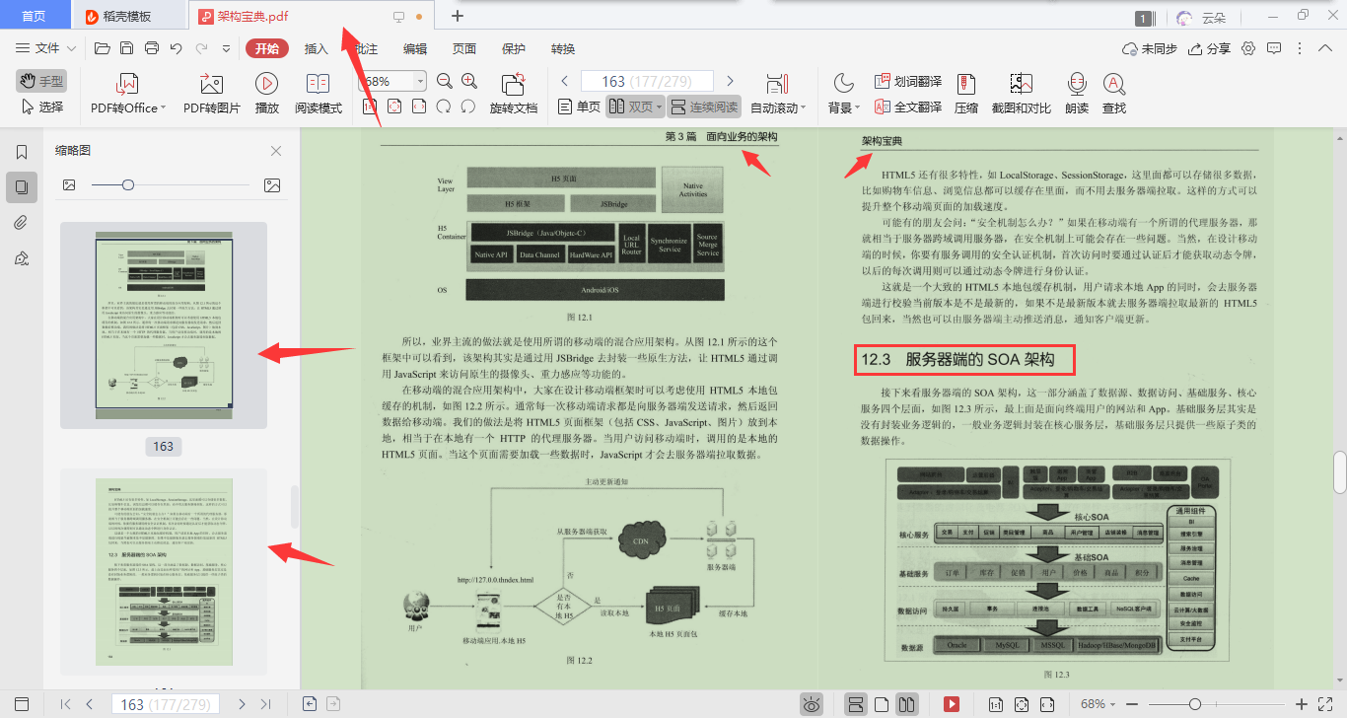Open a new tab with the plus button
Image resolution: width=1347 pixels, height=718 pixels.
coord(457,16)
